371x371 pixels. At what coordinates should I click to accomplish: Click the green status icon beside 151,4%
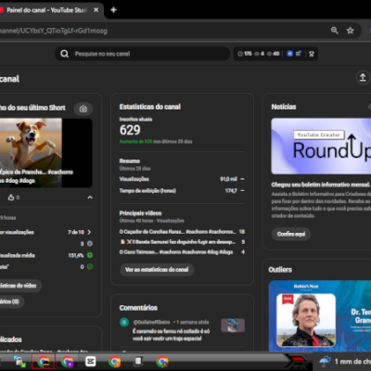pos(90,255)
